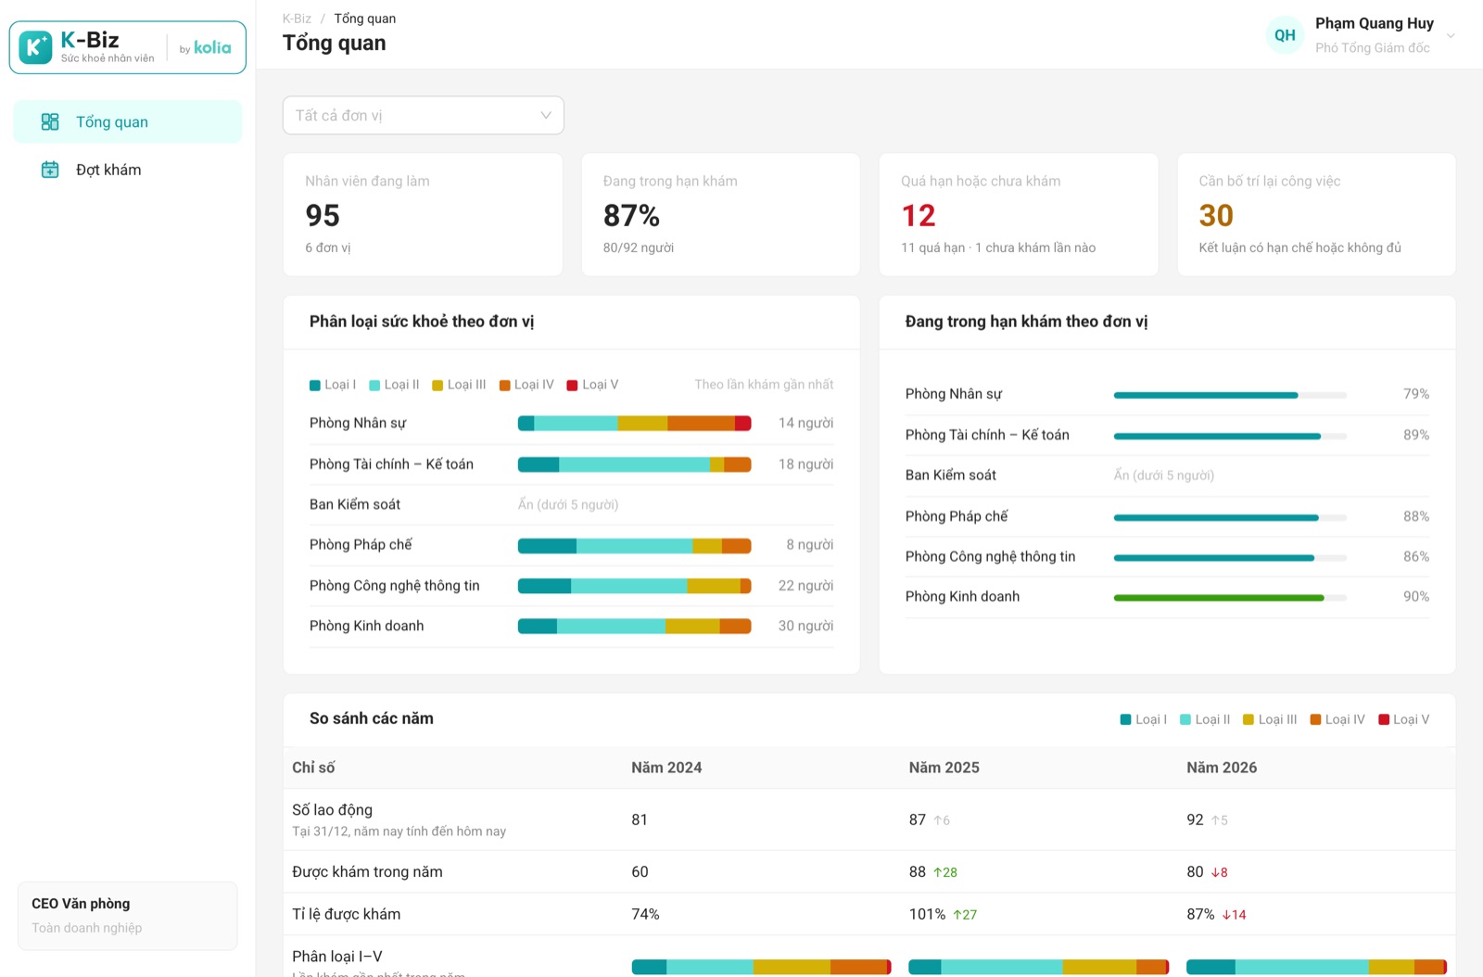Viewport: 1483px width, 977px height.
Task: Click the Tổng quan breadcrumb item
Action: pyautogui.click(x=365, y=19)
